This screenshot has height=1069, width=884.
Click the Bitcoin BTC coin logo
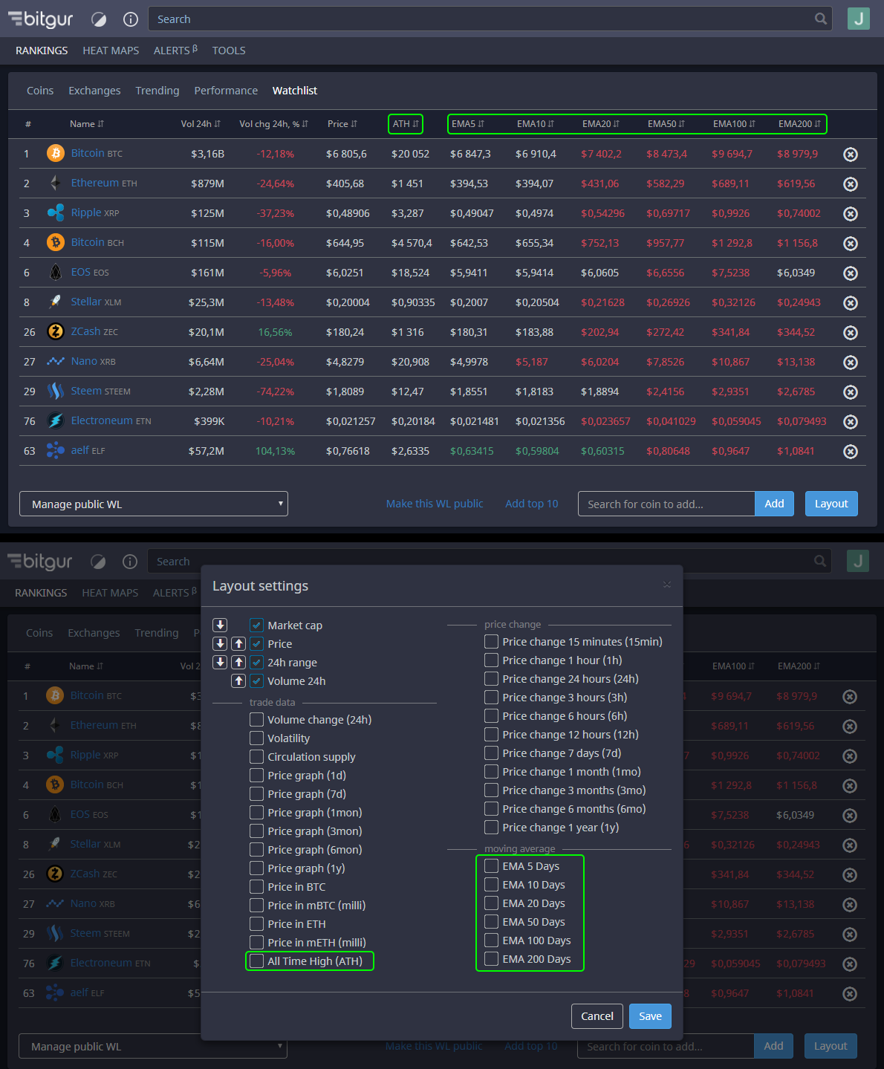[56, 153]
